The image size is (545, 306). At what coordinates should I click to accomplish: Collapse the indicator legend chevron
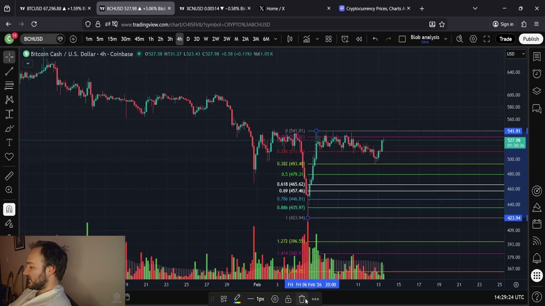[x=28, y=64]
